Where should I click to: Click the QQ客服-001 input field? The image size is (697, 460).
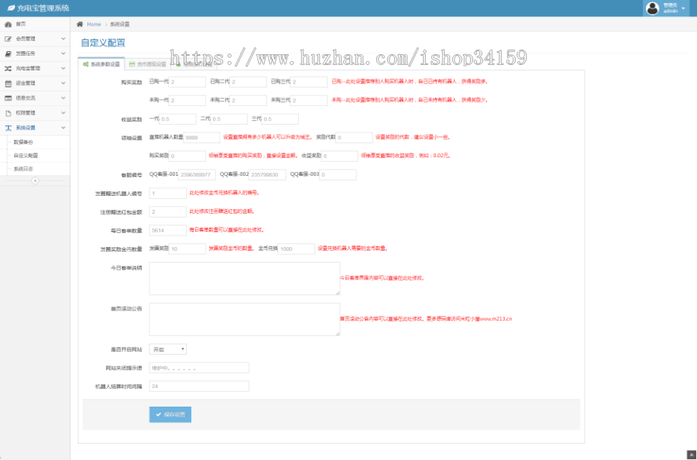[197, 175]
